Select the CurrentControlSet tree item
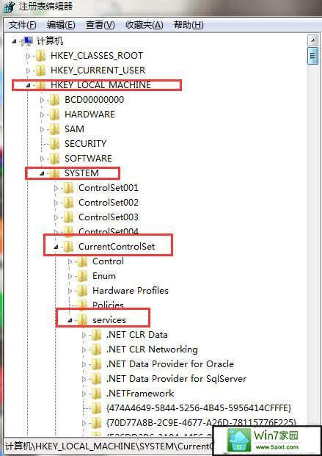The image size is (322, 456). tap(117, 246)
